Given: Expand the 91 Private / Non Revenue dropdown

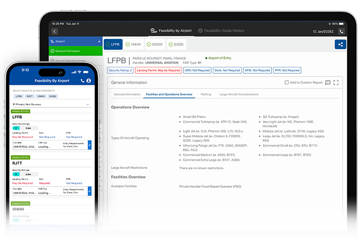Looking at the screenshot, I should [x=88, y=105].
